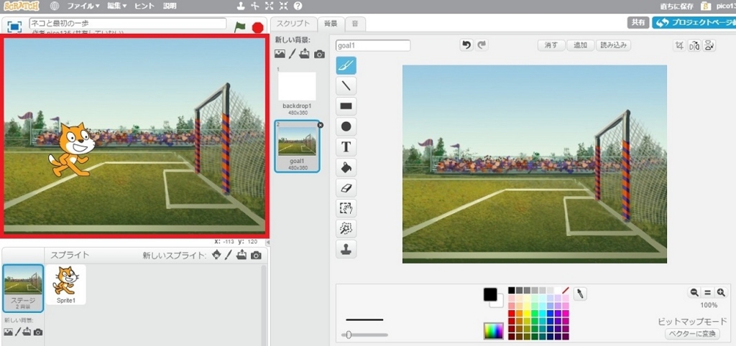This screenshot has width=736, height=346.
Task: Delete goal1 backdrop with its x button
Action: 320,125
